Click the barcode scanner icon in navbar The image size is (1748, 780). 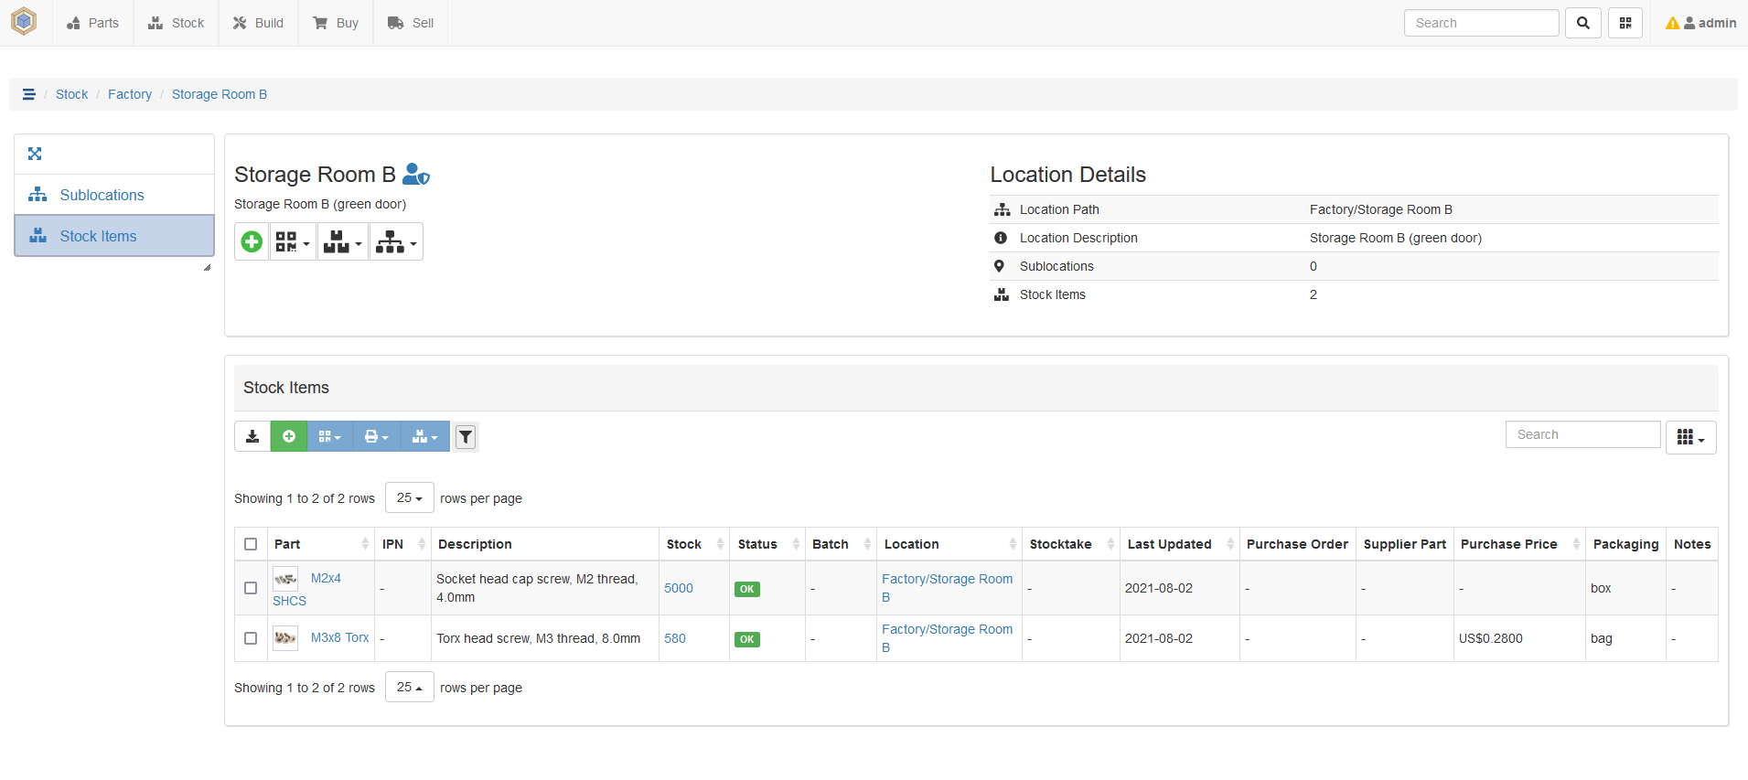(x=1625, y=23)
